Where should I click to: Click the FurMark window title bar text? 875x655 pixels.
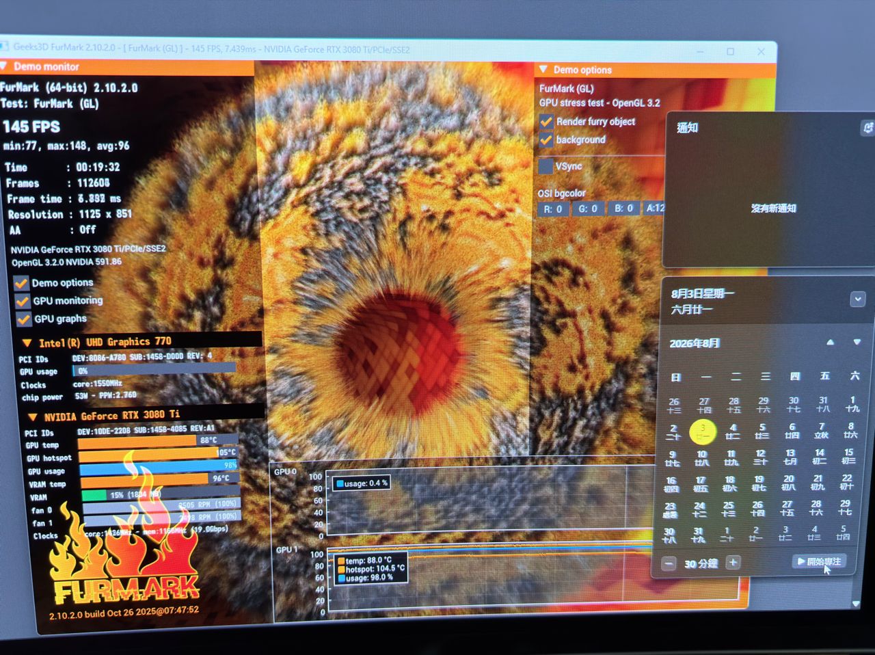pos(211,49)
